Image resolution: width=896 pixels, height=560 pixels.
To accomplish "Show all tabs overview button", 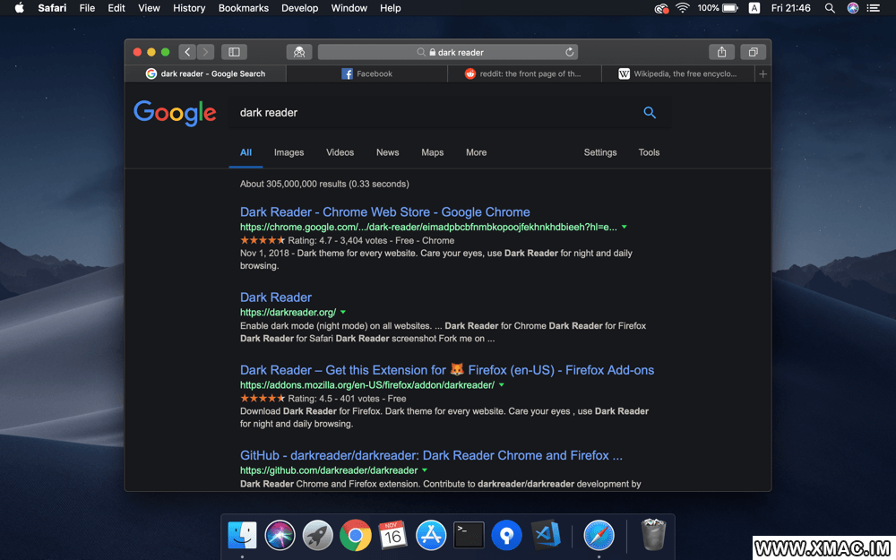I will [x=754, y=52].
